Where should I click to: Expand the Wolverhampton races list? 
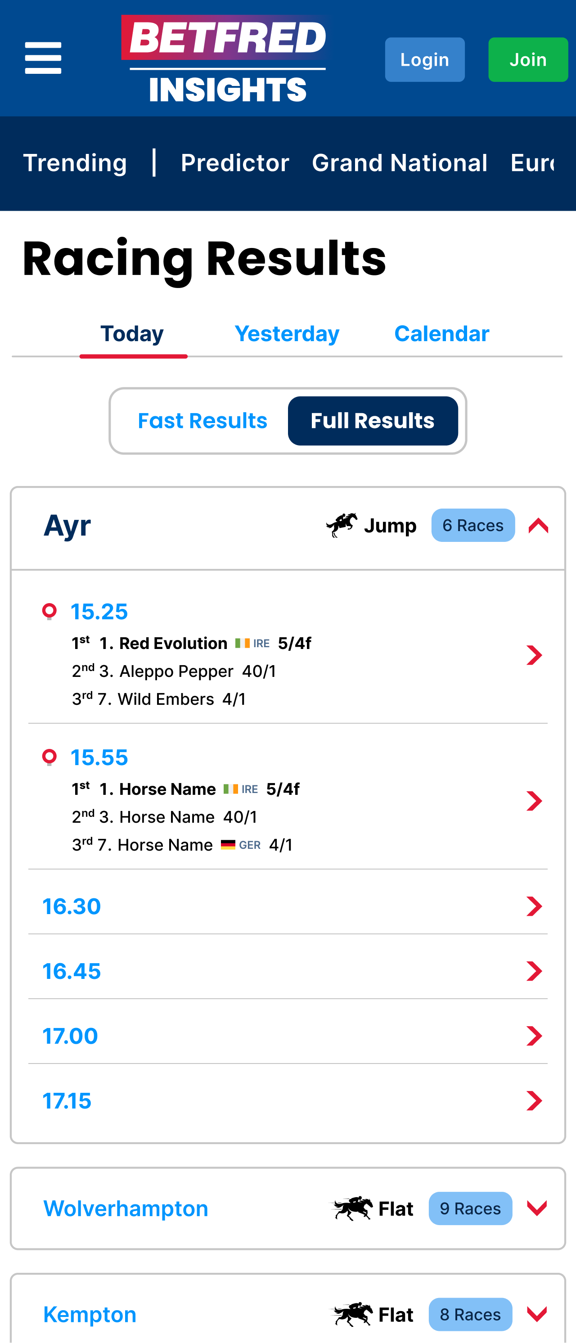point(537,1208)
